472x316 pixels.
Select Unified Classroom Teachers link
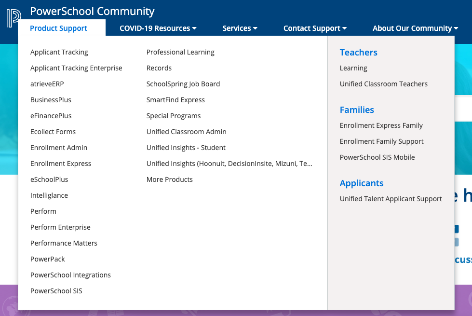pos(383,84)
